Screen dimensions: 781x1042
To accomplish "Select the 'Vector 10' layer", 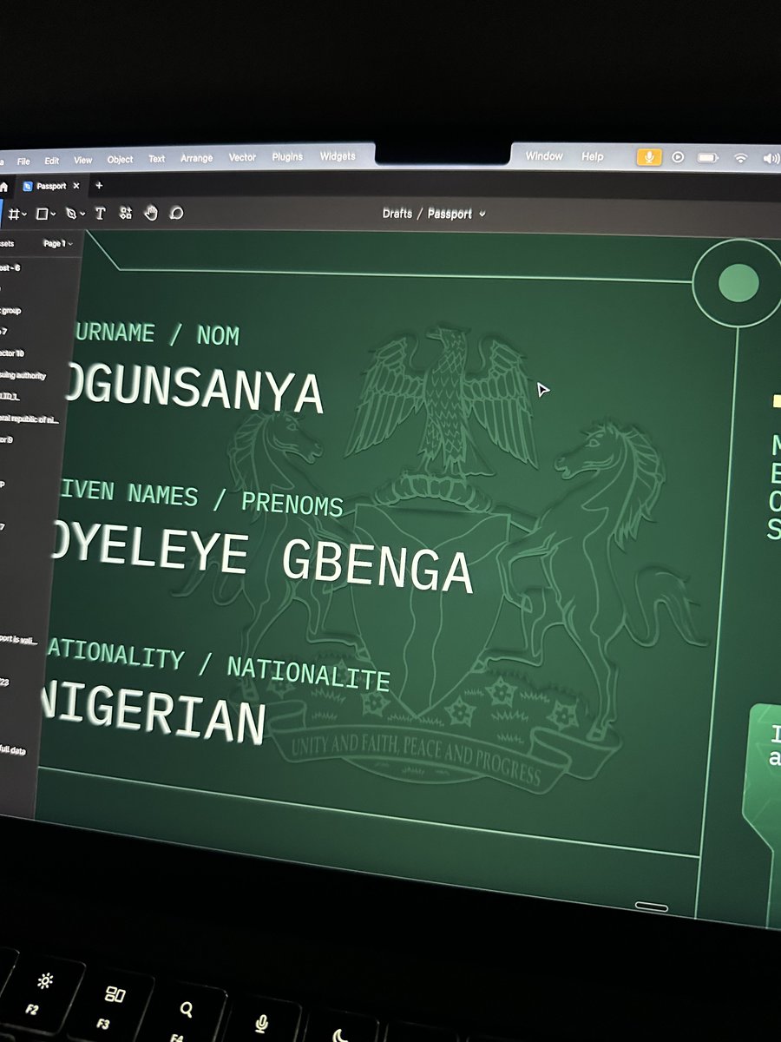I will click(x=12, y=353).
